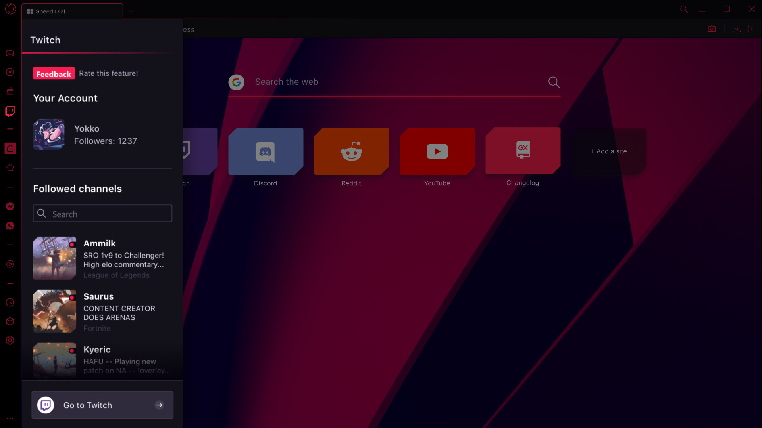Open the Settings gear in sidebar
762x428 pixels.
[x=10, y=340]
